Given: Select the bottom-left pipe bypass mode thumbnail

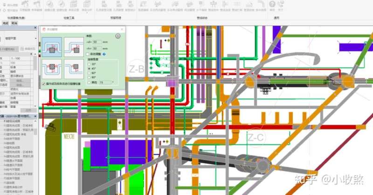Looking at the screenshot, I should 52,68.
